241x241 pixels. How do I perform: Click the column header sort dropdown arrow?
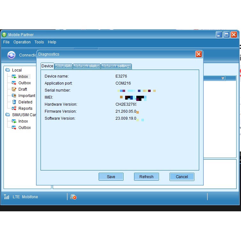coord(223,79)
